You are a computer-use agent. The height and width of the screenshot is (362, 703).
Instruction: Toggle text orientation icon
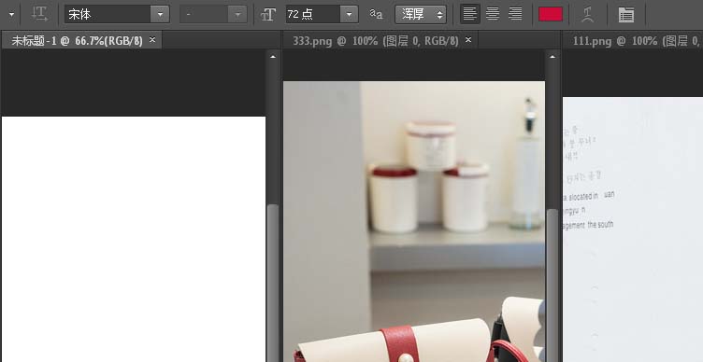point(39,14)
